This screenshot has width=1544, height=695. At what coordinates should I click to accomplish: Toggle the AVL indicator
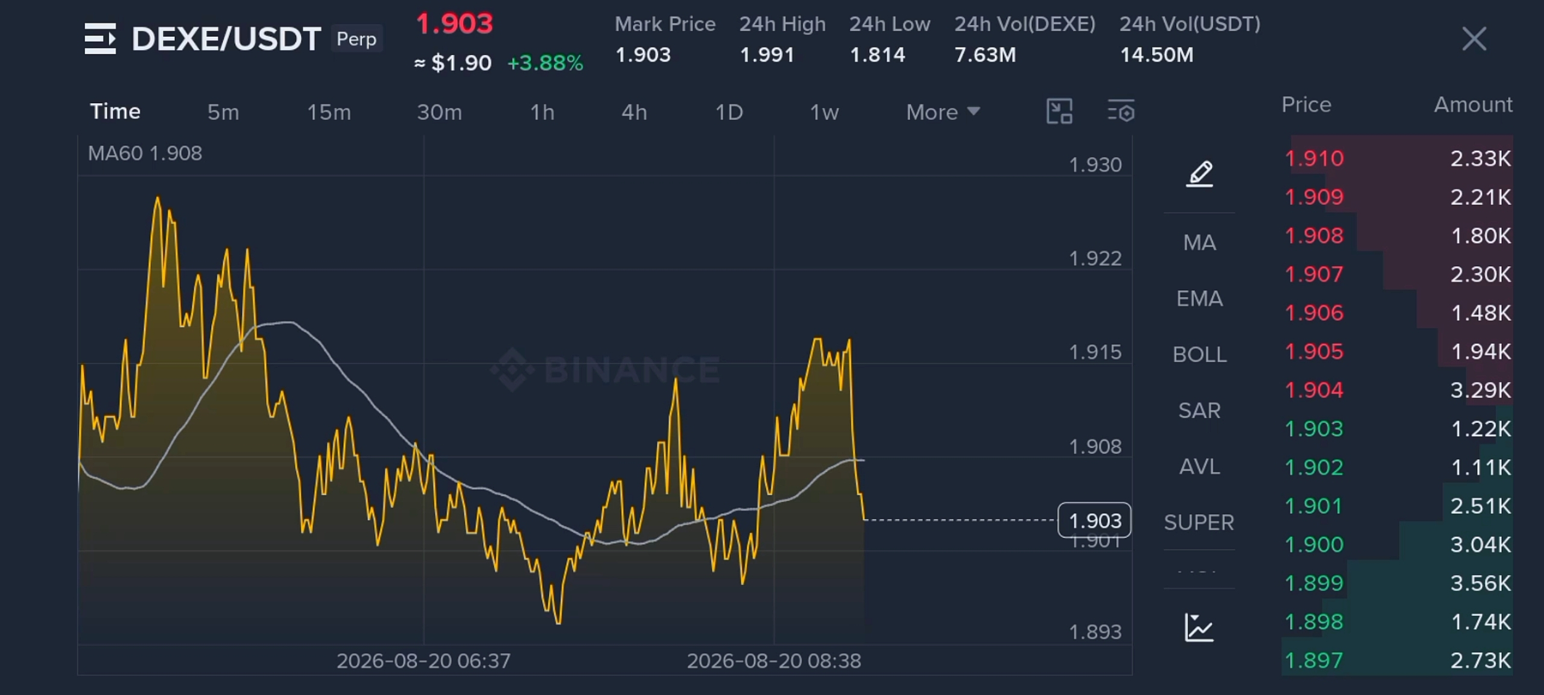pos(1199,467)
